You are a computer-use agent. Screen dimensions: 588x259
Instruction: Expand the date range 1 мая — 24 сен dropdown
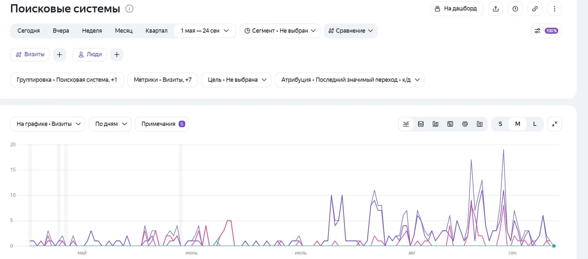(205, 31)
